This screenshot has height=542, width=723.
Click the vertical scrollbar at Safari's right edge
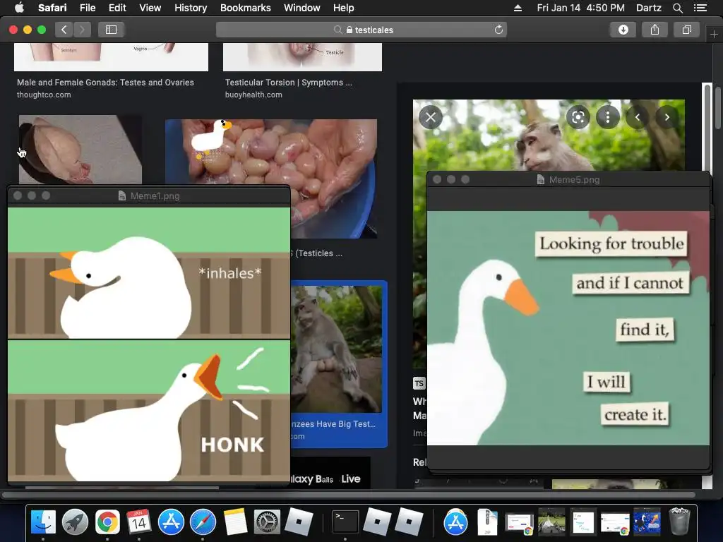click(x=717, y=108)
